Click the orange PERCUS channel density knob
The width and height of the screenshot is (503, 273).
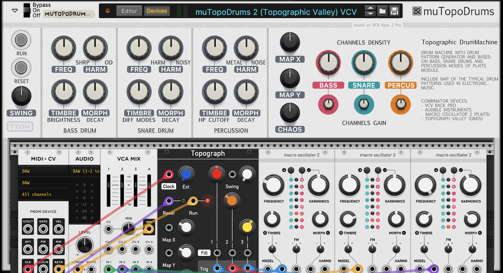coord(401,64)
